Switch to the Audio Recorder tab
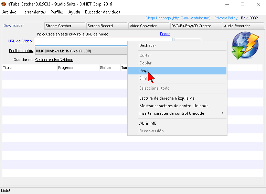 point(243,26)
